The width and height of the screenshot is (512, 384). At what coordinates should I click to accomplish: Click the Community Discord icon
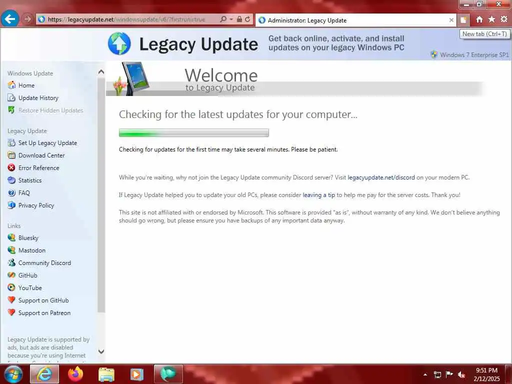coord(11,262)
